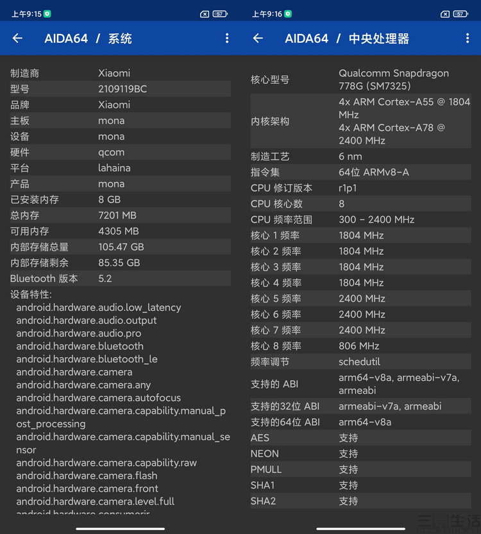Select the 可用内存 4305 MB row
This screenshot has width=481, height=534.
(x=121, y=231)
